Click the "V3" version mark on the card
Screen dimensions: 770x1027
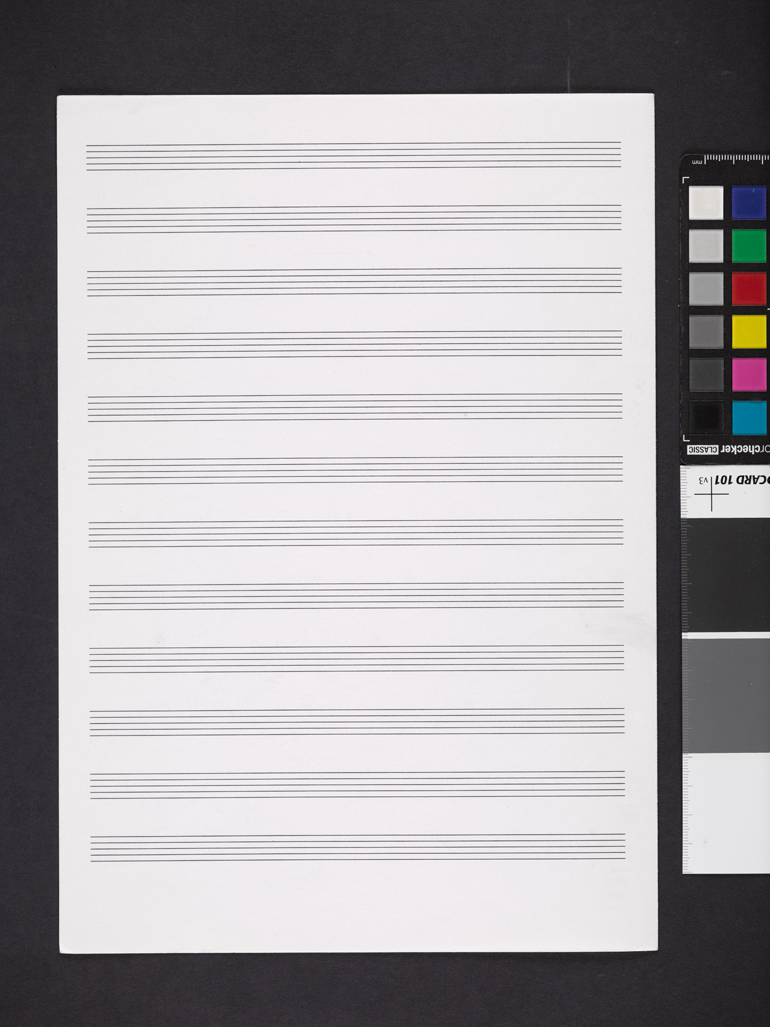703,480
